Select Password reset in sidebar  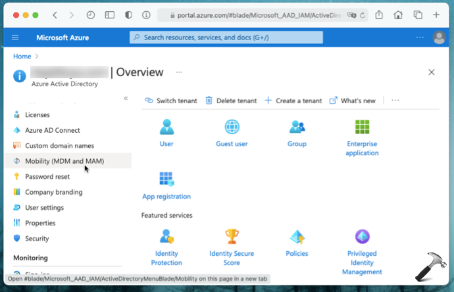[x=47, y=176]
